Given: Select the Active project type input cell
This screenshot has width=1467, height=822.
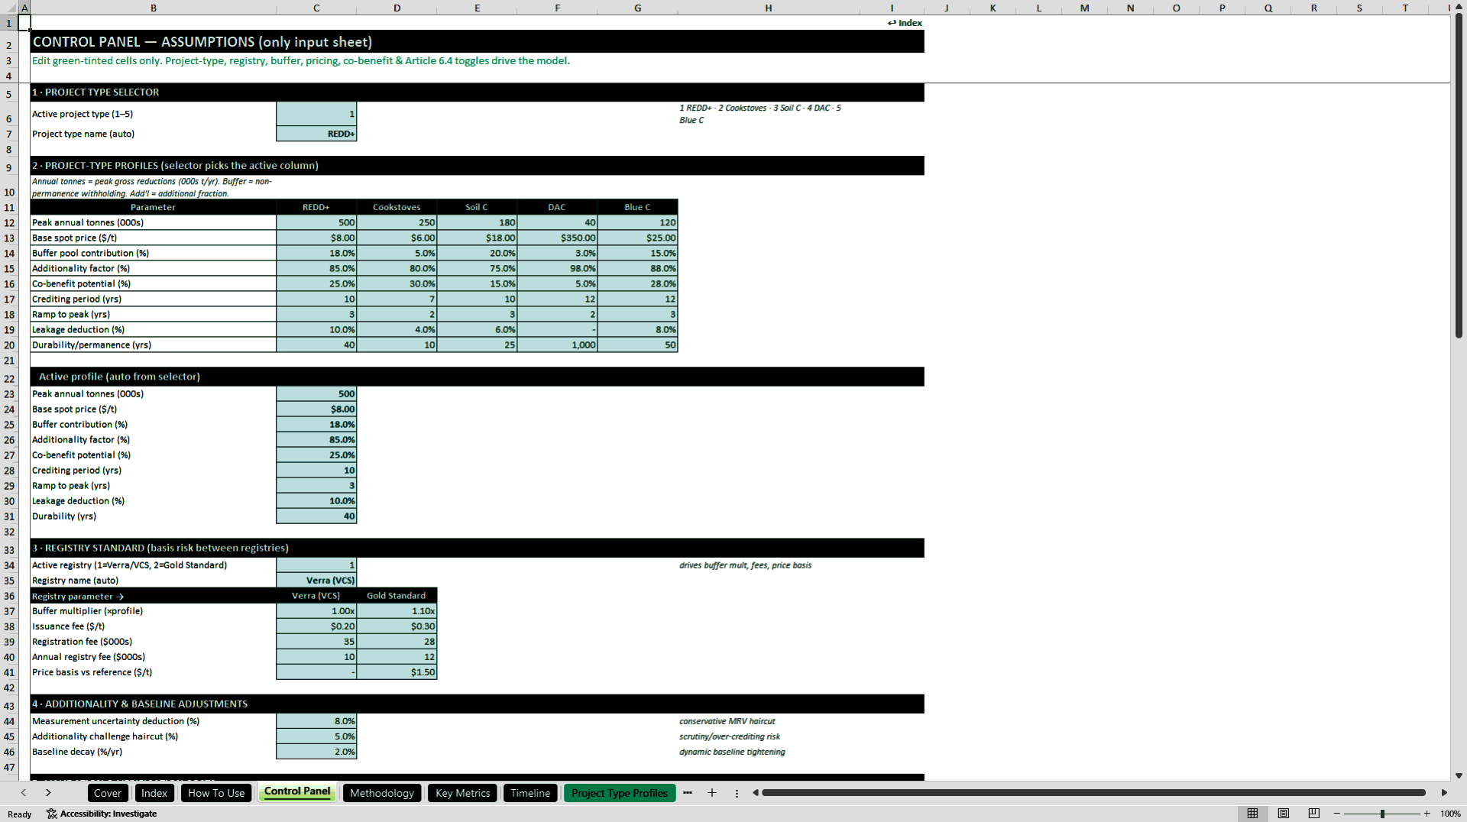Looking at the screenshot, I should pyautogui.click(x=316, y=114).
